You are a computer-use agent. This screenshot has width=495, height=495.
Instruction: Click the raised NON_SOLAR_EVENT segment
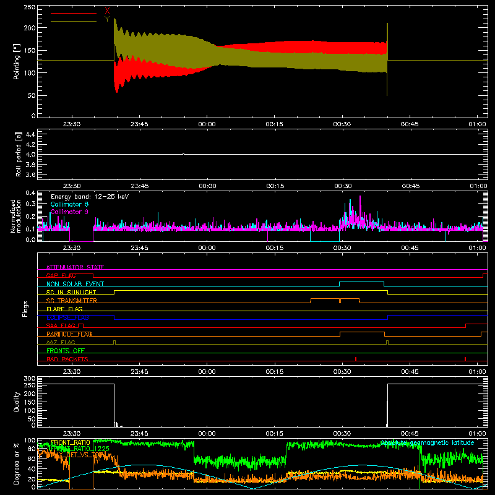click(x=362, y=282)
